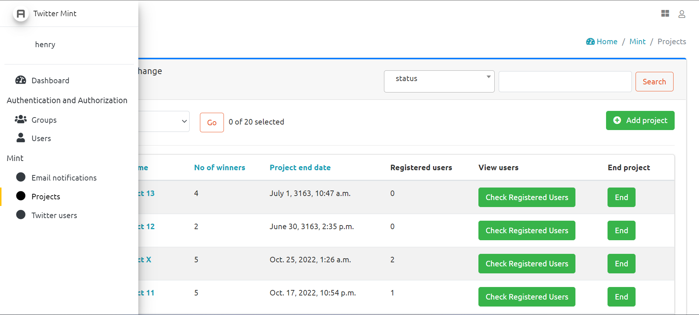Viewport: 699px width, 315px height.
Task: Click the Twitter users circle icon
Action: 21,215
